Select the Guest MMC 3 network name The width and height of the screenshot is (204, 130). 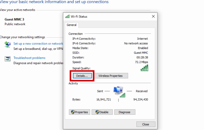point(14,20)
